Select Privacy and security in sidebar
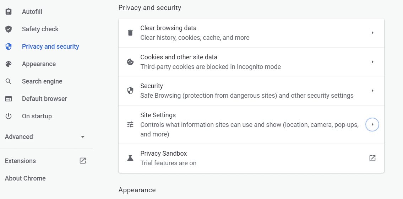This screenshot has width=403, height=199. (x=50, y=47)
